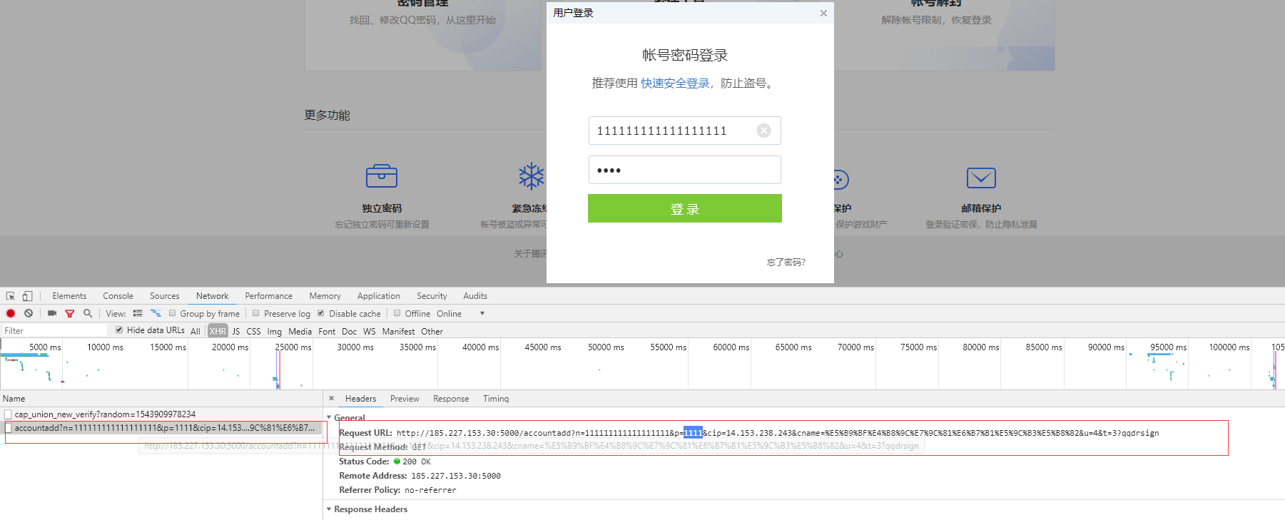The height and width of the screenshot is (520, 1285).
Task: Enable Offline checkbox
Action: 397,313
